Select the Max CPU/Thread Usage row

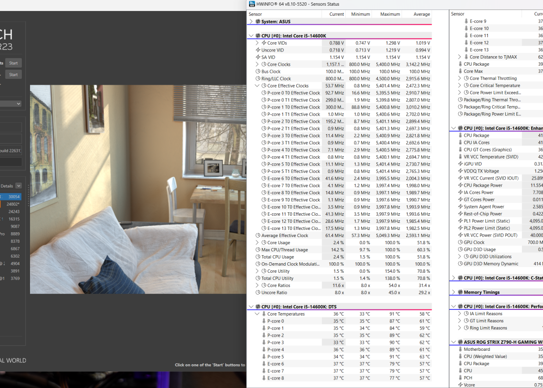(x=339, y=249)
